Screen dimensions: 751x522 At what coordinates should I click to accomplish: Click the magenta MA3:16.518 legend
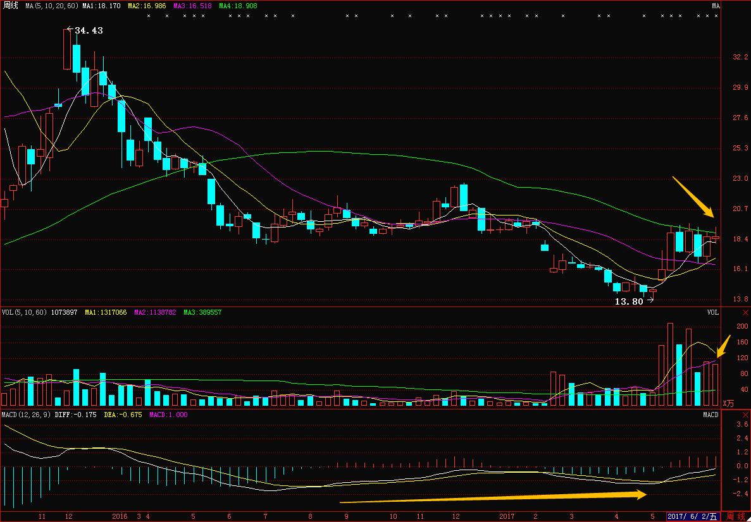coord(192,6)
